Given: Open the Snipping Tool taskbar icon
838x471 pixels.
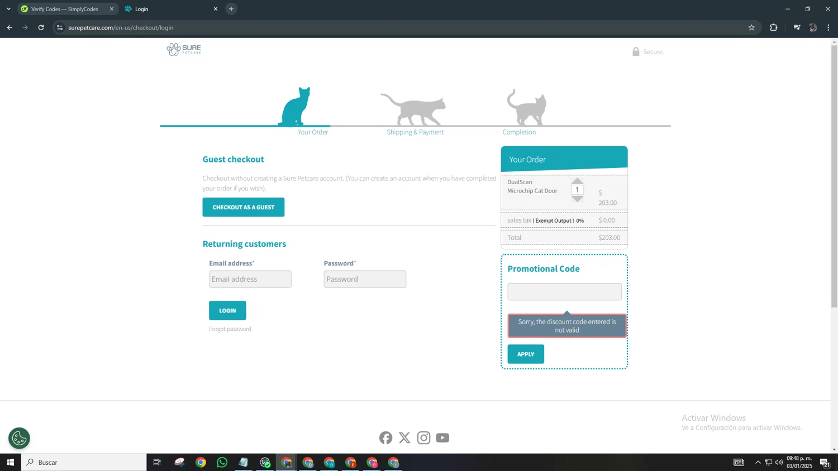Looking at the screenshot, I should (179, 462).
